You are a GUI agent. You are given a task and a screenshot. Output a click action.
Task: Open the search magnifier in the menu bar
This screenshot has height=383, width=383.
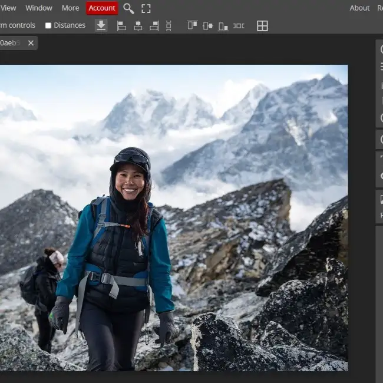pos(128,9)
